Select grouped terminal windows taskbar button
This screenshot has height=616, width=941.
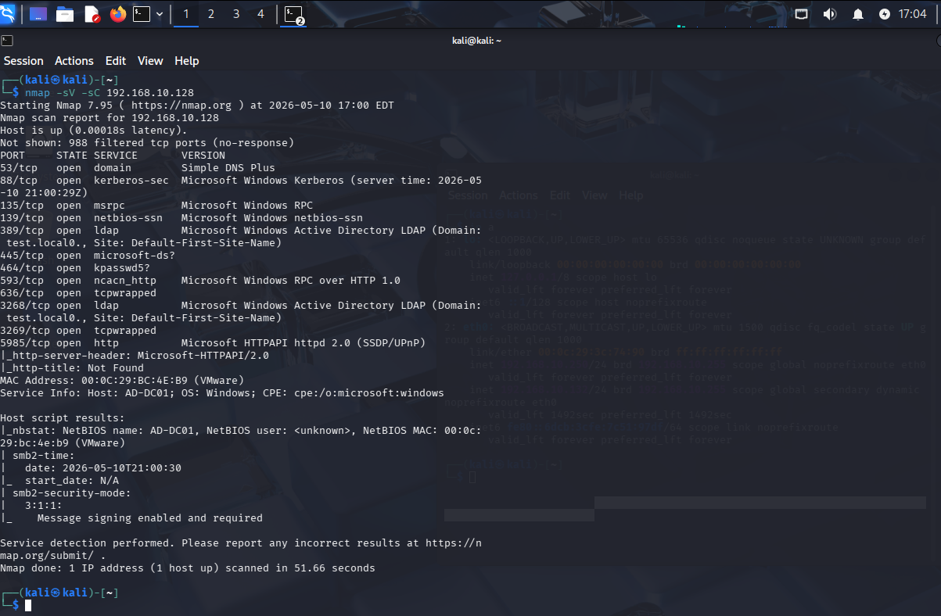[x=294, y=14]
